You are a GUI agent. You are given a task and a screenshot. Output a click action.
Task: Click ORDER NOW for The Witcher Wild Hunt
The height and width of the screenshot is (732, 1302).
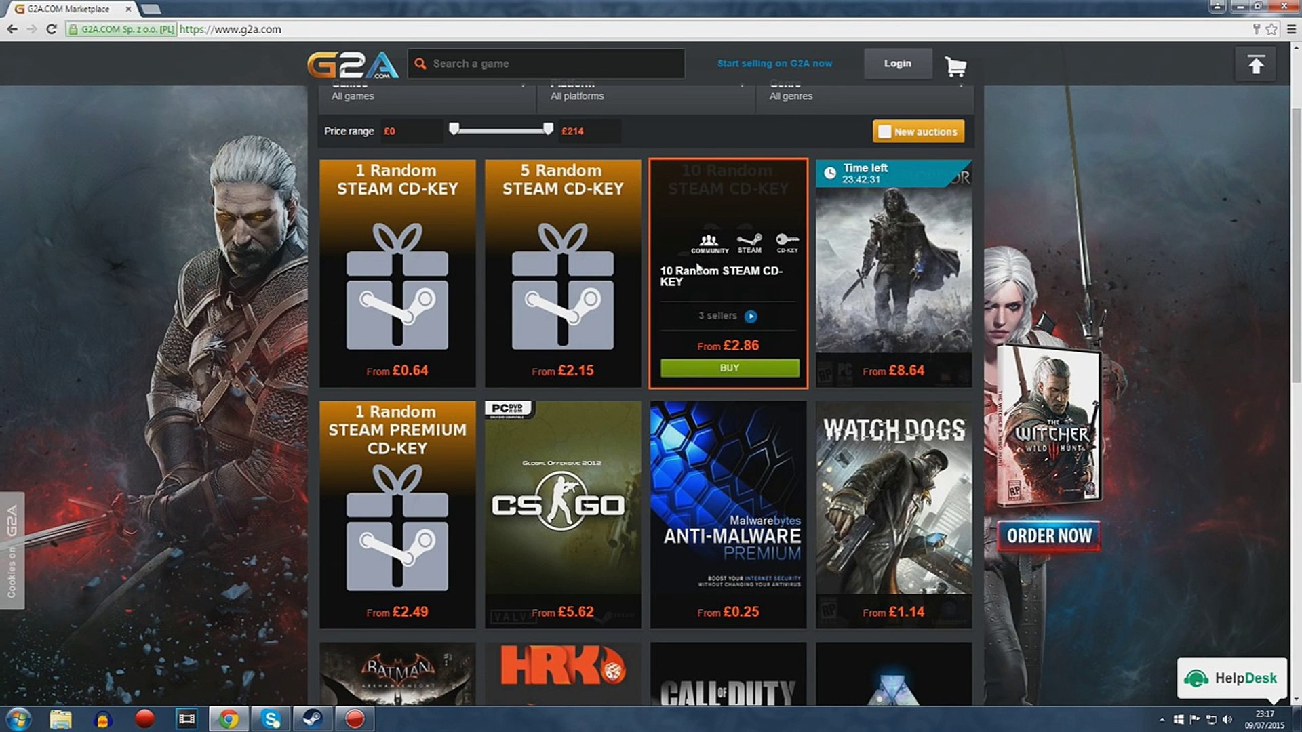[1048, 535]
